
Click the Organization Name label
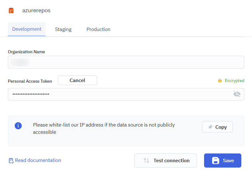tap(26, 52)
